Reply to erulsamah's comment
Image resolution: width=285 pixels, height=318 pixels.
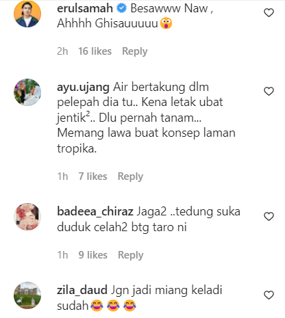(x=135, y=51)
